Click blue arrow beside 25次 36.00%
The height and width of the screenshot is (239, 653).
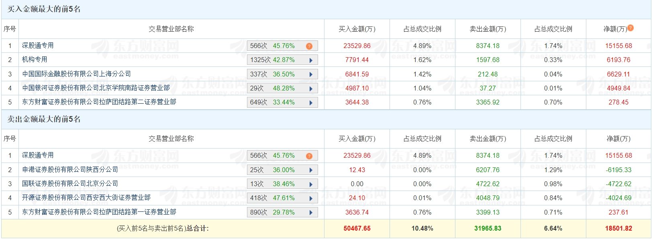coord(311,170)
